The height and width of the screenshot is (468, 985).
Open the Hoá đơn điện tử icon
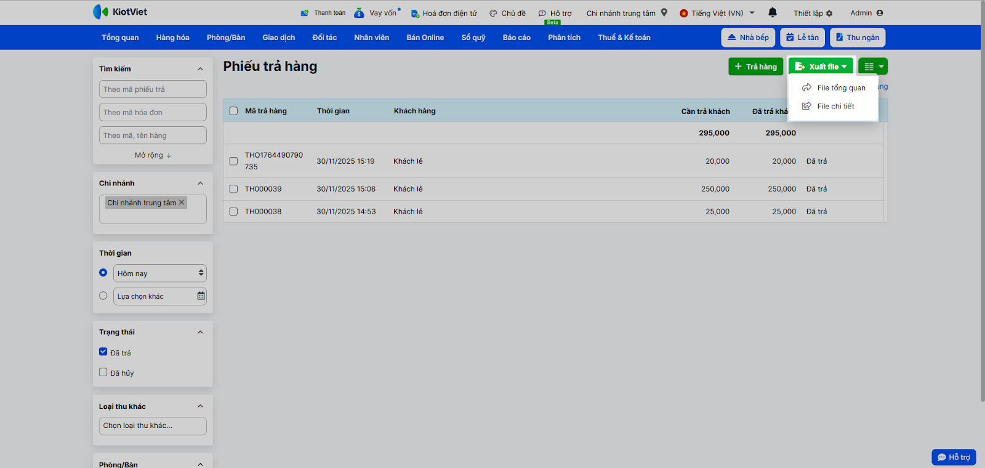pyautogui.click(x=415, y=13)
